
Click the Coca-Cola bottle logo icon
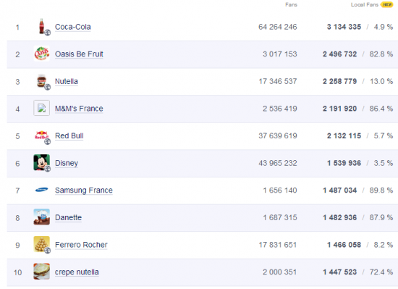[x=42, y=27]
